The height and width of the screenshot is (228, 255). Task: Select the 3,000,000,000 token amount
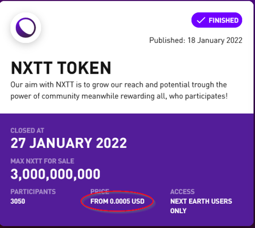(55, 174)
